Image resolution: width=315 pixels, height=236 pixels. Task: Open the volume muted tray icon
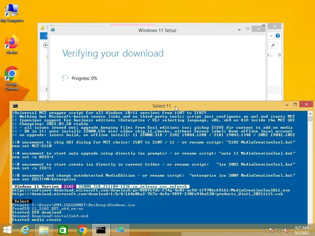(x=286, y=230)
